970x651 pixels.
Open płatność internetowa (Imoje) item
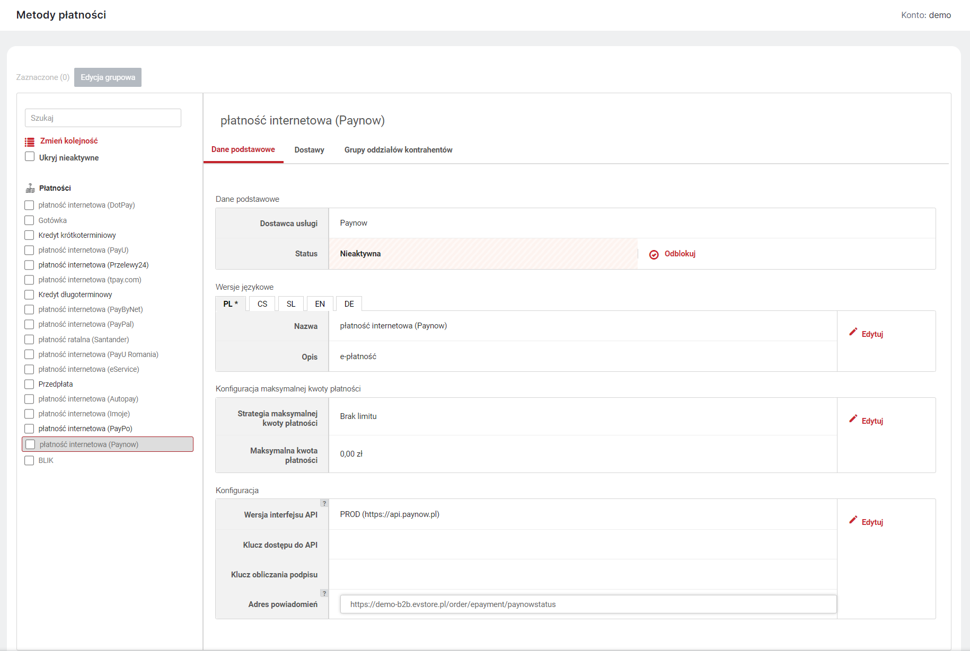pos(84,414)
